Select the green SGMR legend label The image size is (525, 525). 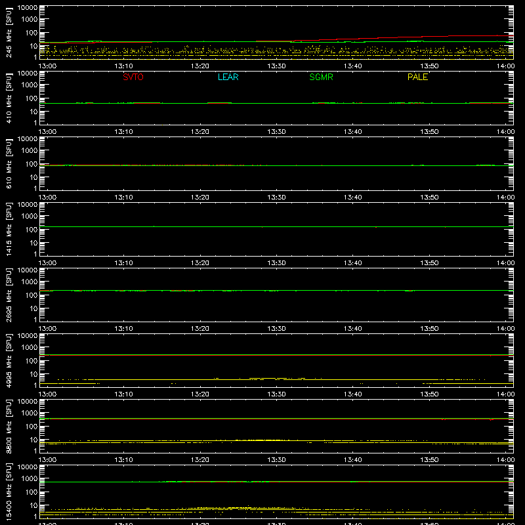tap(321, 77)
